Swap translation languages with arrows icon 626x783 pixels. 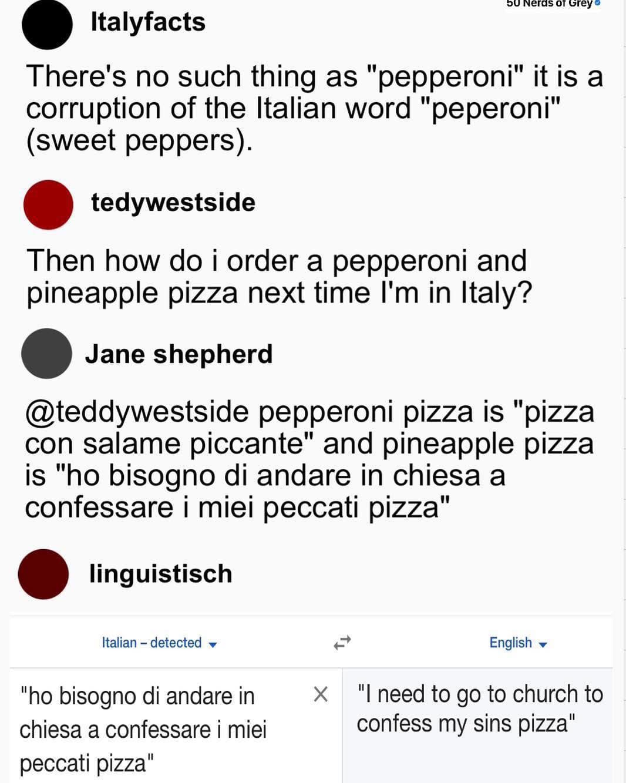click(x=342, y=643)
